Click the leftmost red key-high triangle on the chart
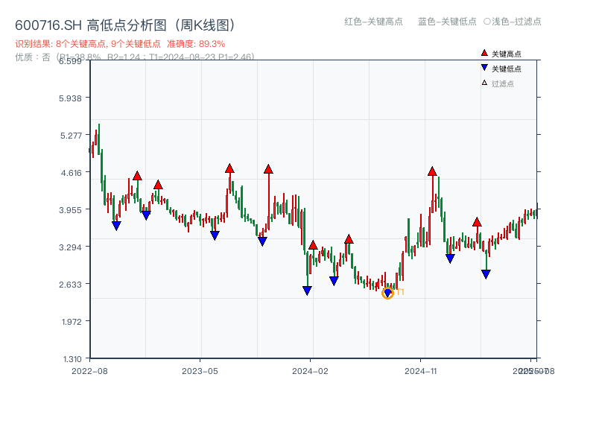596x447 pixels. [138, 174]
